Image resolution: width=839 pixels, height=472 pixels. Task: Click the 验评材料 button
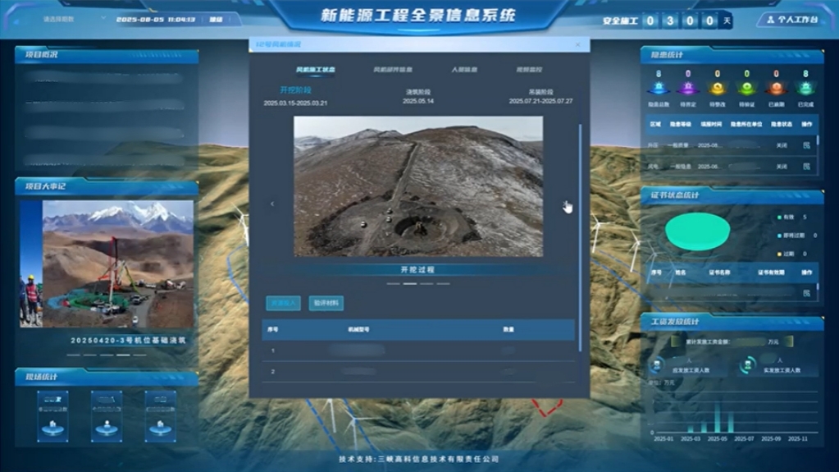pos(326,303)
